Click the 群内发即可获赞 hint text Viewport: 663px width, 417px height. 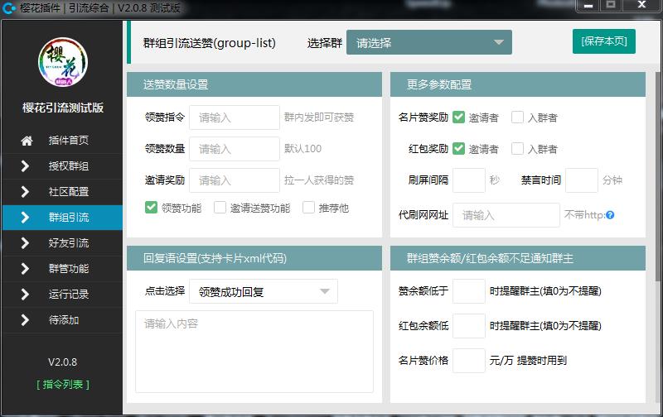click(x=319, y=117)
